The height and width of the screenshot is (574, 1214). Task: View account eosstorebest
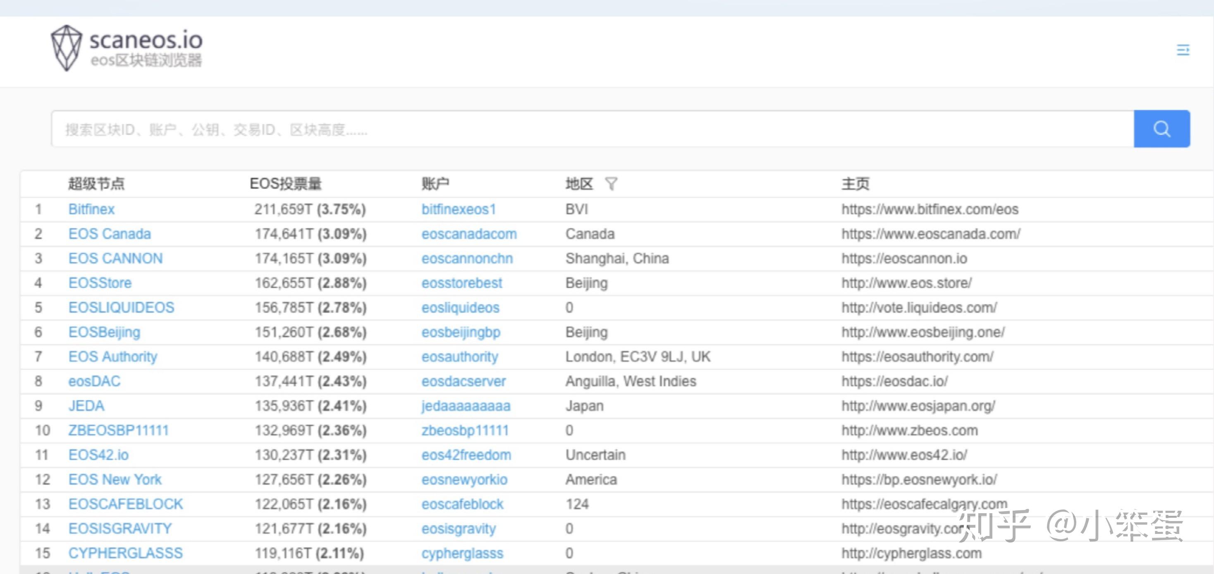click(x=462, y=283)
